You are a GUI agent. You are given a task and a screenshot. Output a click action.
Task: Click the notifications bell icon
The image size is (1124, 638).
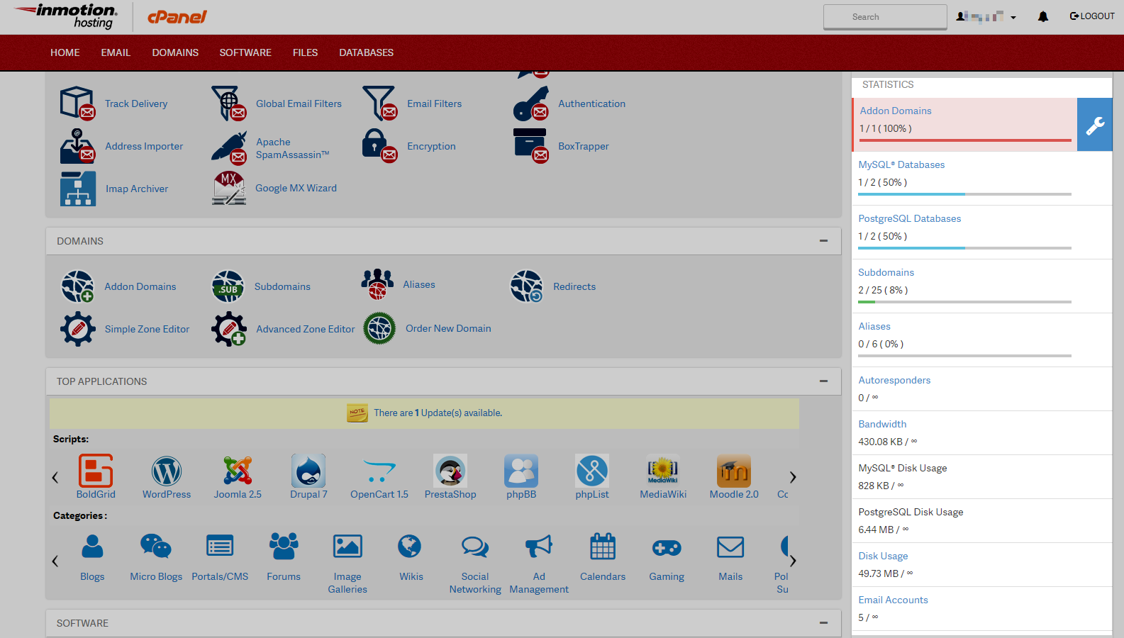coord(1042,16)
